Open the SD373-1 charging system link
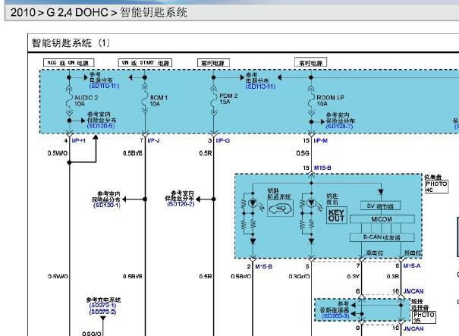Viewport: 459px width, 336px height. [102, 306]
